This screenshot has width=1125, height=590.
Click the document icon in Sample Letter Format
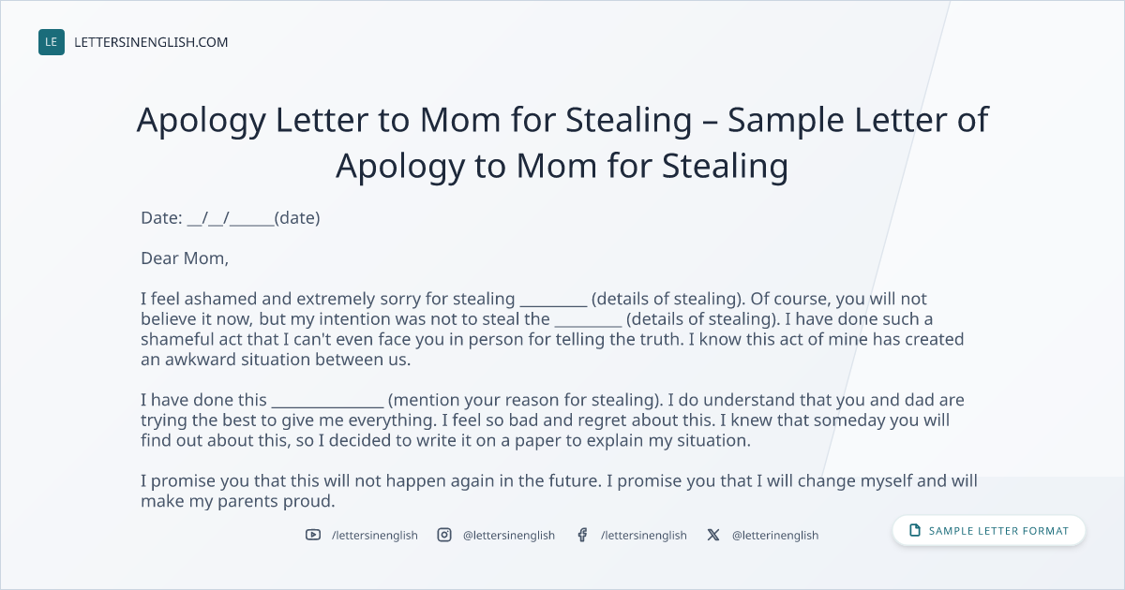coord(915,531)
